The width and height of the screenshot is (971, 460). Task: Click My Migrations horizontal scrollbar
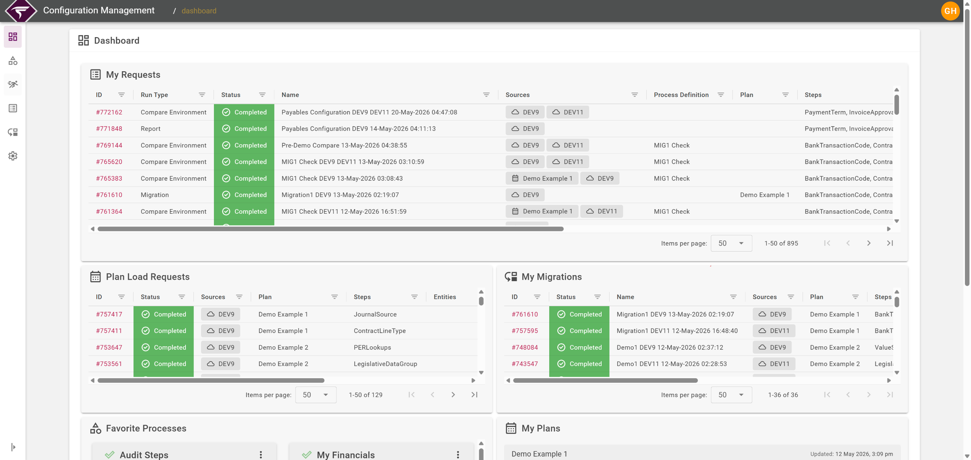coord(605,380)
